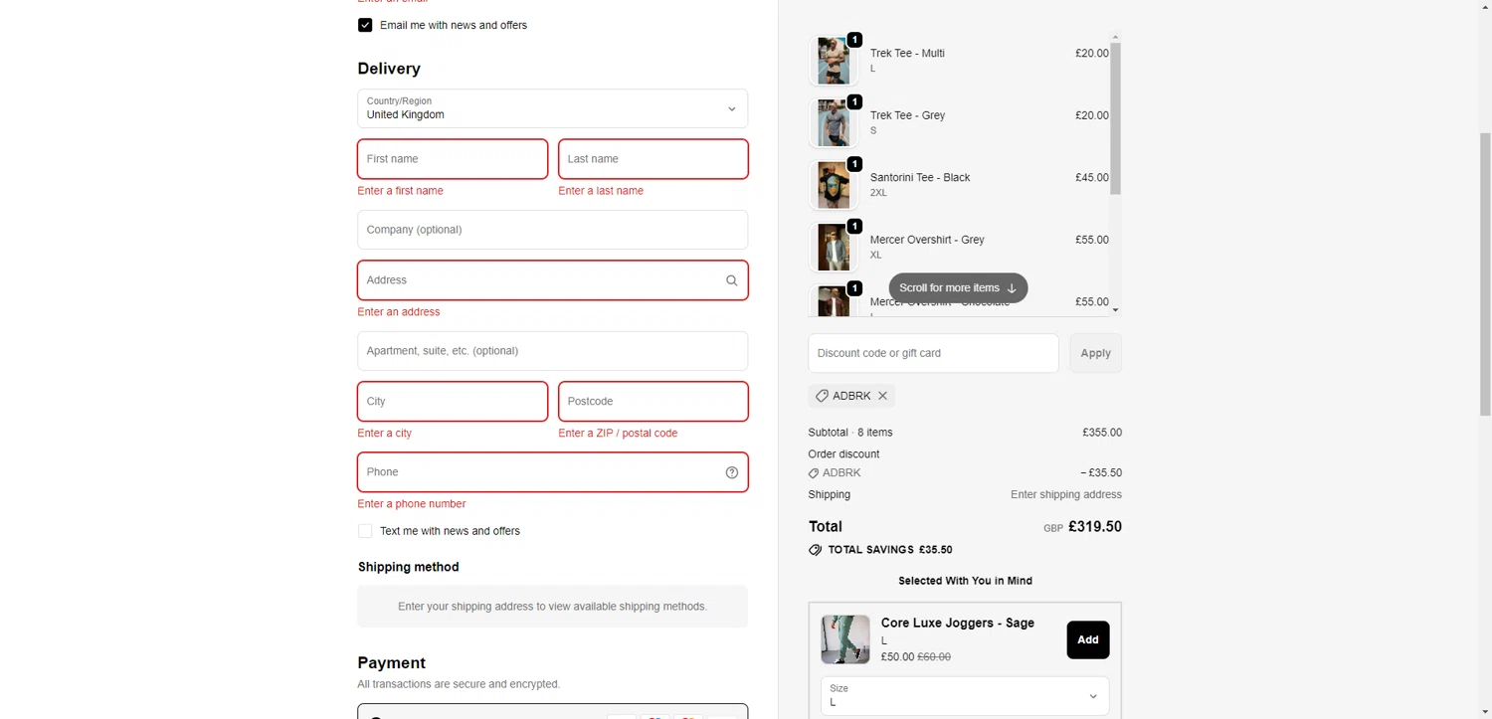Open the Country/Region dropdown
The height and width of the screenshot is (719, 1492).
click(x=552, y=108)
